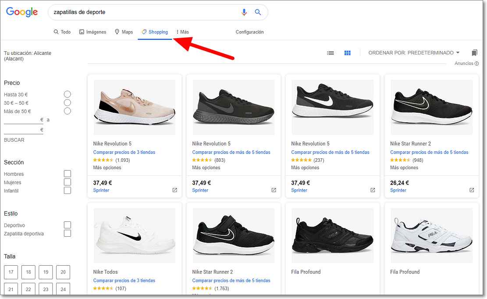
Task: Check the Mujeres section checkbox
Action: (x=67, y=182)
